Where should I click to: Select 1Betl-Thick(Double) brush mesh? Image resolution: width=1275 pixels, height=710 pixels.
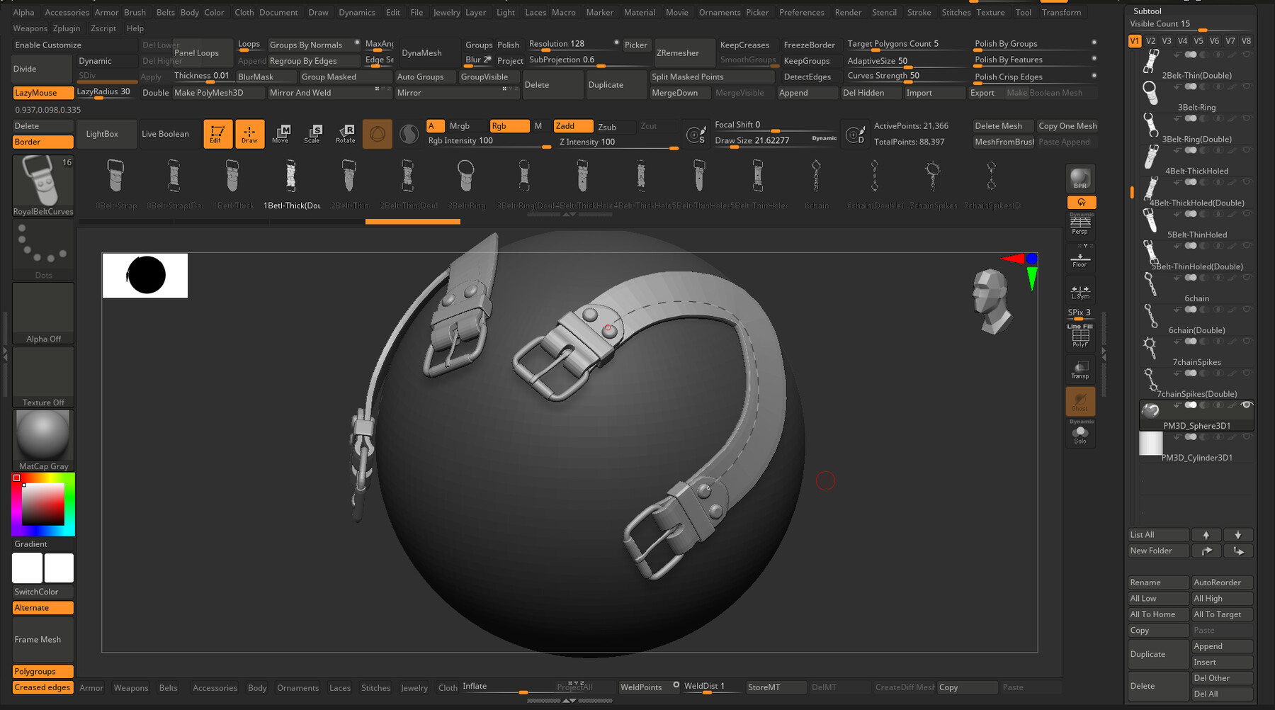click(x=291, y=184)
